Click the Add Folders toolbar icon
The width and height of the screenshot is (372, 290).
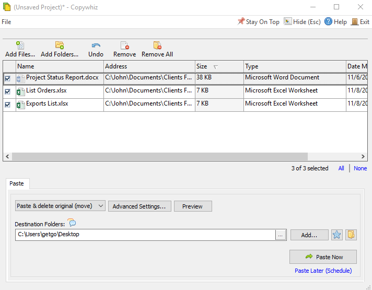click(60, 45)
